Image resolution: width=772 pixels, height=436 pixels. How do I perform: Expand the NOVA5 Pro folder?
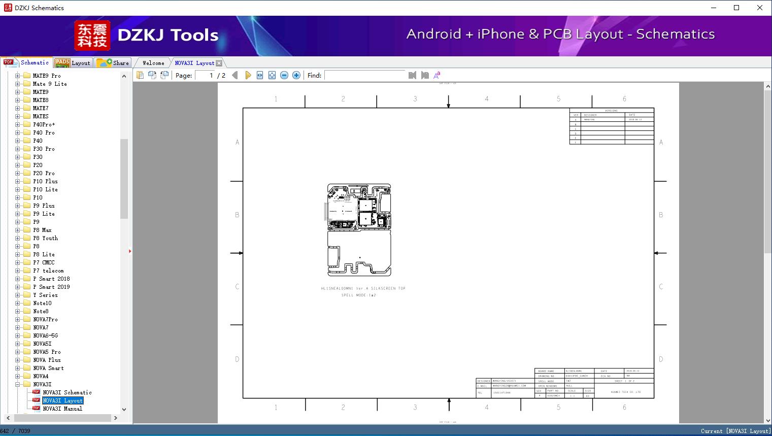coord(18,352)
